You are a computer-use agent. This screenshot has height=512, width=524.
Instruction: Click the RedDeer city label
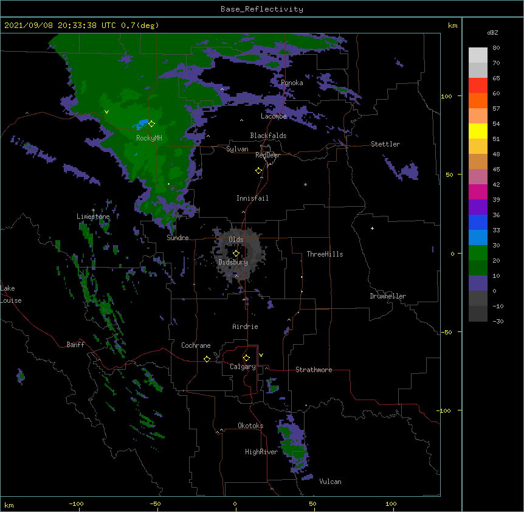[267, 155]
